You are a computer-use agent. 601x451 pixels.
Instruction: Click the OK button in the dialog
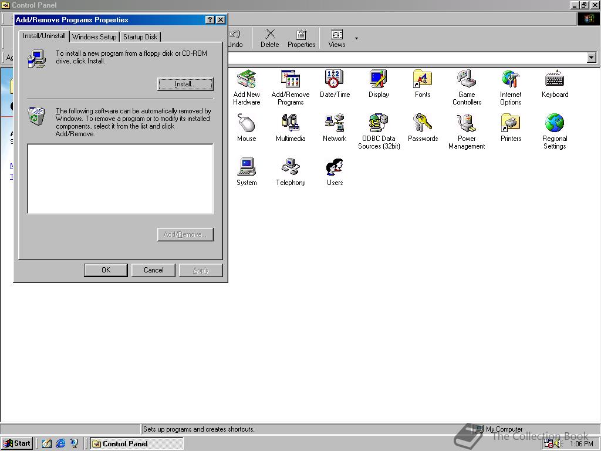tap(106, 270)
